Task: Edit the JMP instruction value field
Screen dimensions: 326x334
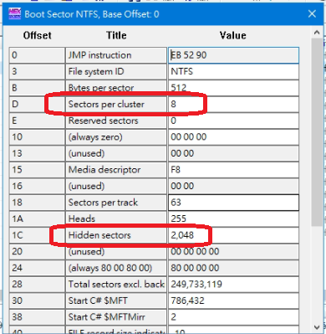Action: tap(233, 55)
